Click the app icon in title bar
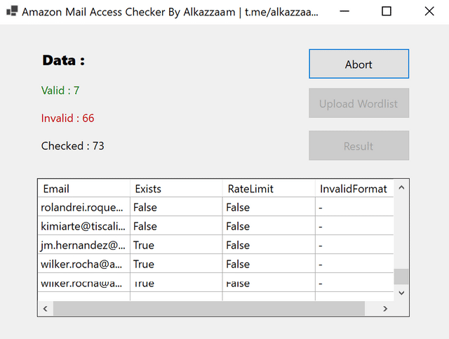The width and height of the screenshot is (449, 339). point(11,12)
